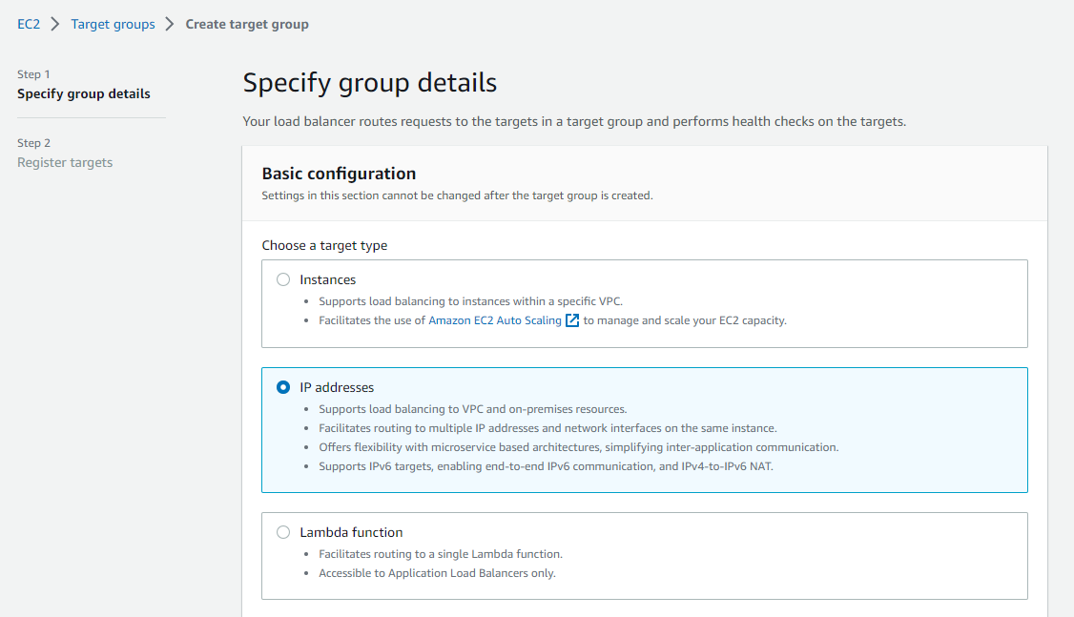Open the EC2 breadcrumb link
The width and height of the screenshot is (1074, 617).
tap(29, 24)
